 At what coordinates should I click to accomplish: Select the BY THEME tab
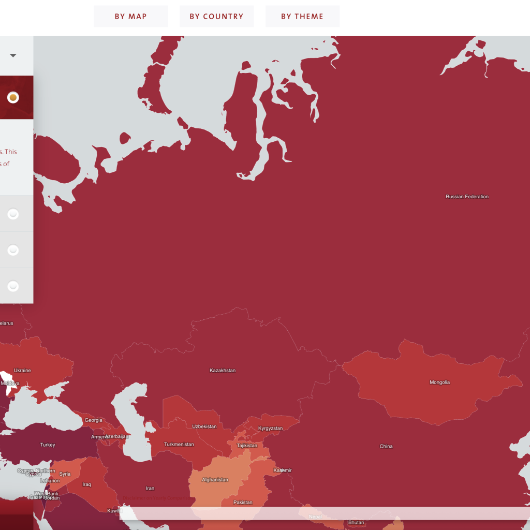coord(302,17)
